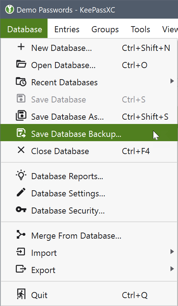The width and height of the screenshot is (178, 306).
Task: Open the Groups menu
Action: tap(105, 29)
